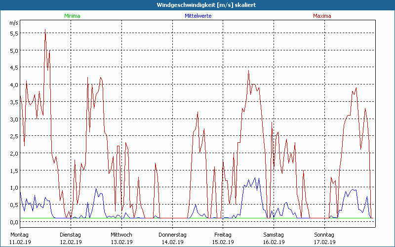Select the Mittwoch day label
Viewport: 395px width, 247px height.
121,235
